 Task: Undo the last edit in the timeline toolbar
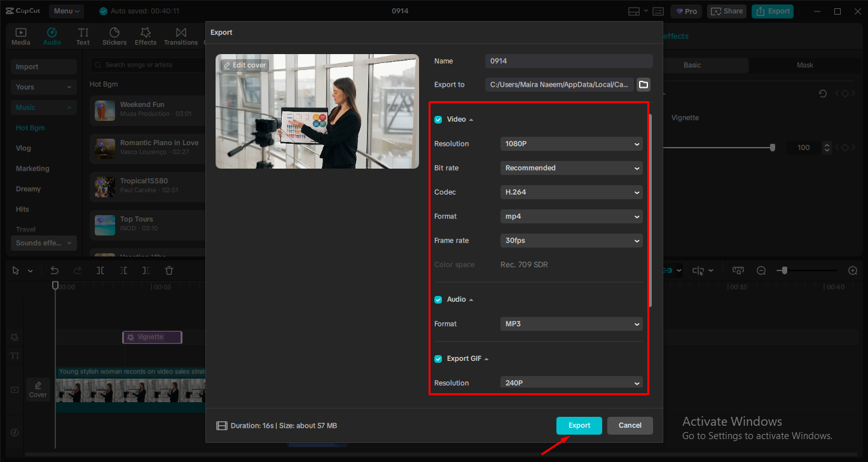click(55, 270)
